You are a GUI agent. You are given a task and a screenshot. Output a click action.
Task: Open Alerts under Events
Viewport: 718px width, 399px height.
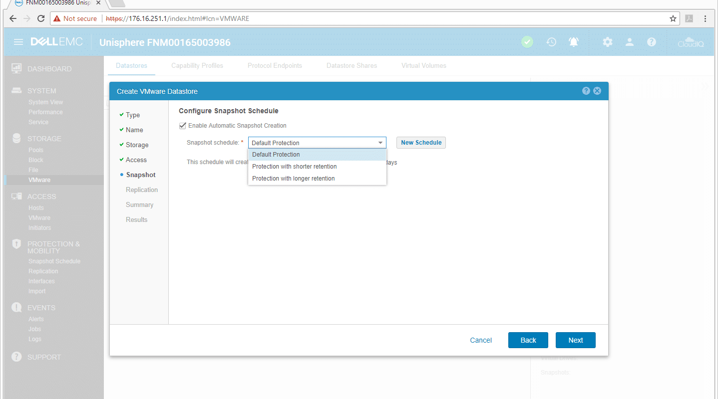(36, 319)
